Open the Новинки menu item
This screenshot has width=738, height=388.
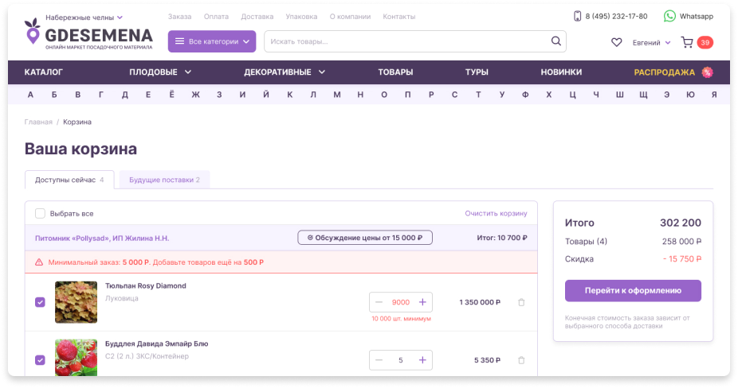click(x=561, y=72)
